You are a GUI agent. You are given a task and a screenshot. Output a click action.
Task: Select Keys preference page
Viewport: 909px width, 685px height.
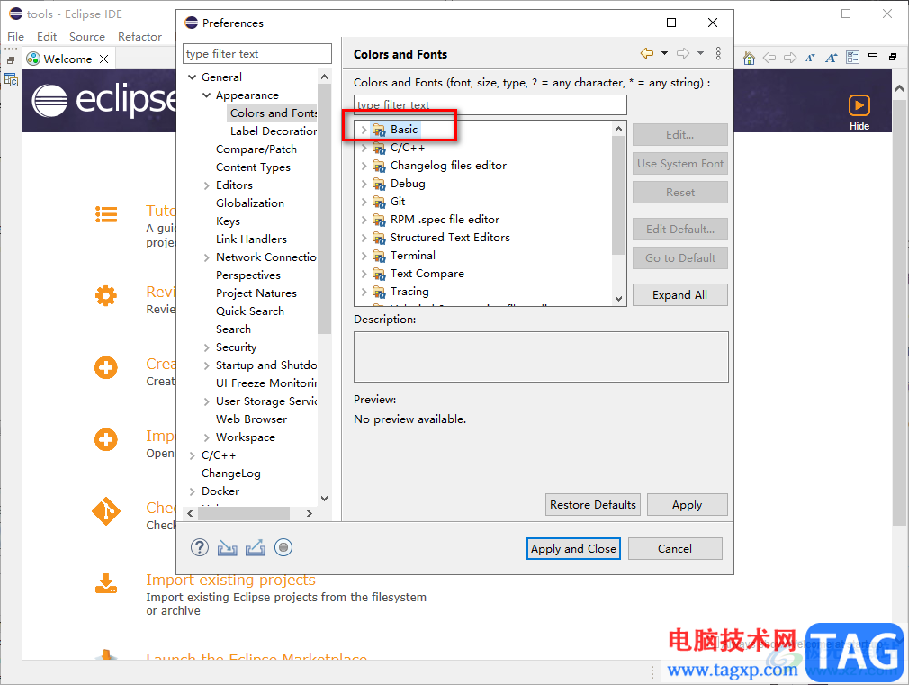228,221
